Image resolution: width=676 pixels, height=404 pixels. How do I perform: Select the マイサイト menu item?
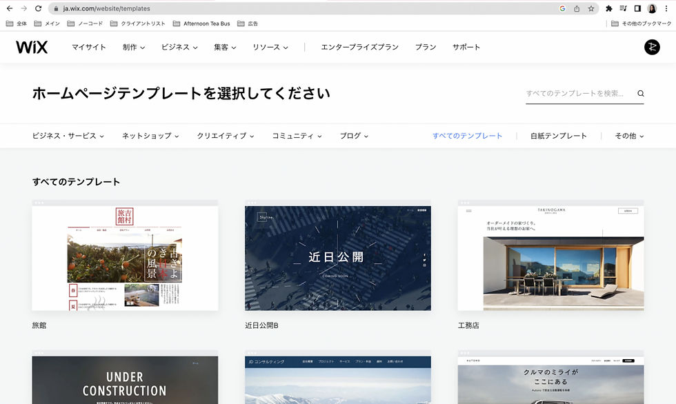pyautogui.click(x=89, y=47)
